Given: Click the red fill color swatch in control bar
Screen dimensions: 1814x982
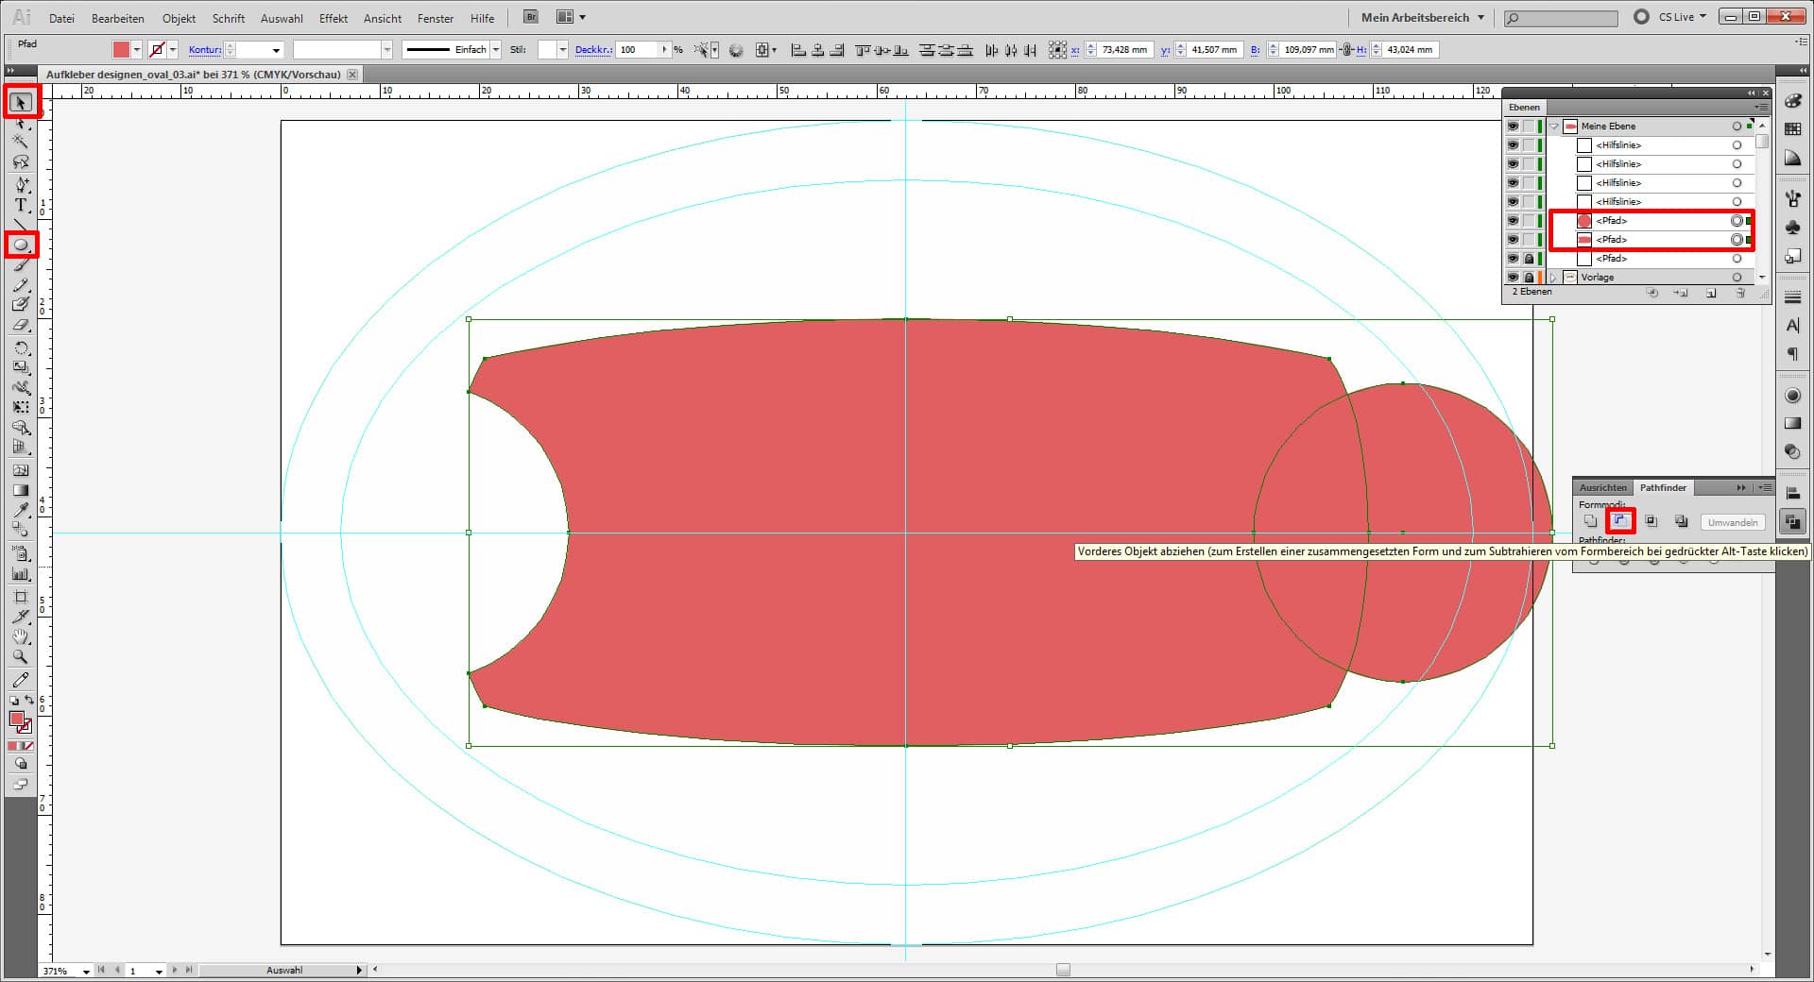Looking at the screenshot, I should 121,50.
